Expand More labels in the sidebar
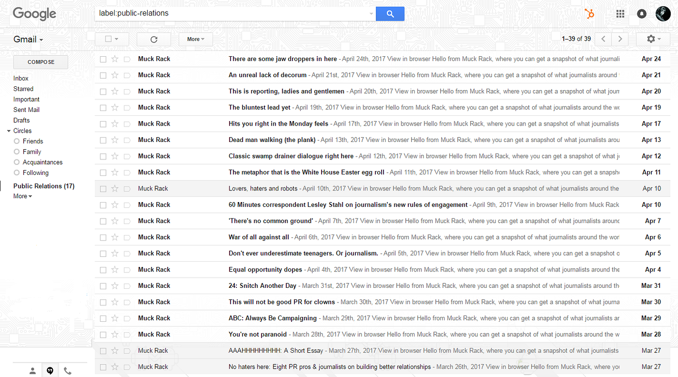The height and width of the screenshot is (377, 678). point(23,196)
